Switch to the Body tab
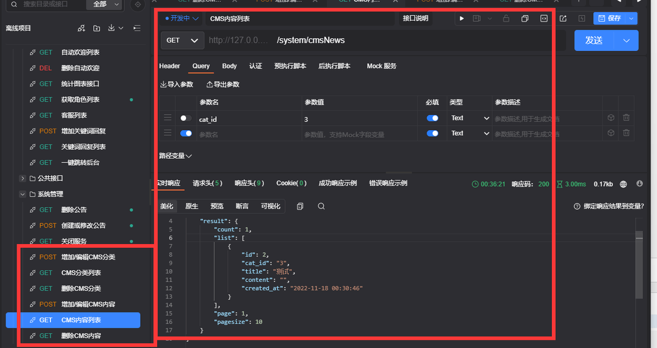The height and width of the screenshot is (348, 657). click(x=229, y=66)
